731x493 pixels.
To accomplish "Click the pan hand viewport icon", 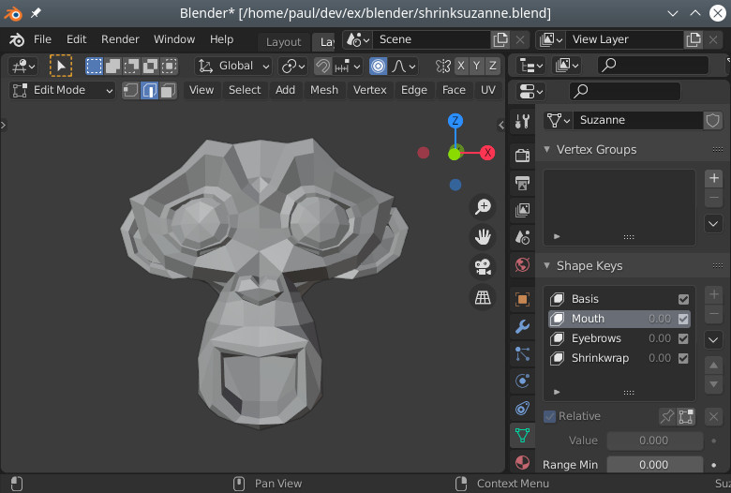I will pyautogui.click(x=483, y=237).
